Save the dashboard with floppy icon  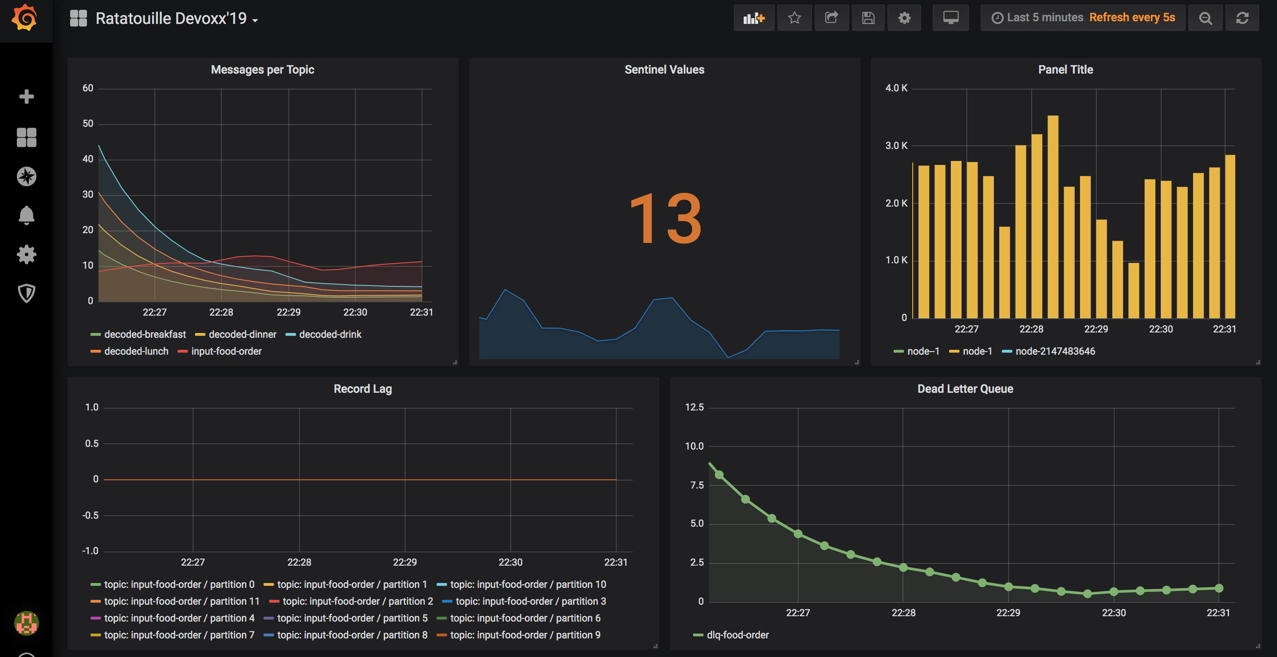point(868,18)
